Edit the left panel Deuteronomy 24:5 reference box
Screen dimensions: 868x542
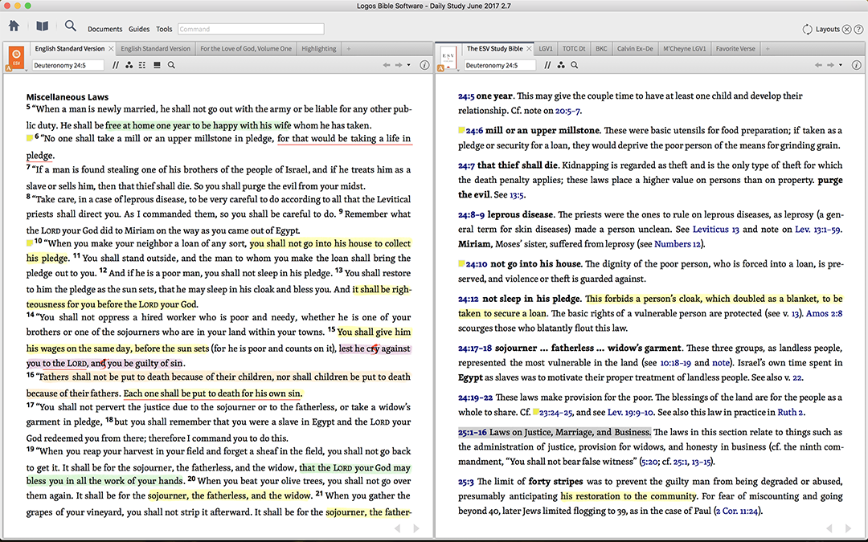[68, 65]
